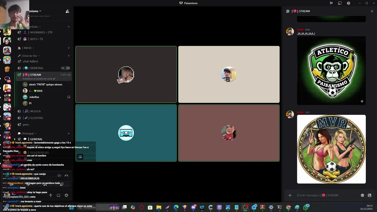The image size is (377, 212).
Task: Toggle the microphone mute button in the user panel
Action: (x=51, y=195)
